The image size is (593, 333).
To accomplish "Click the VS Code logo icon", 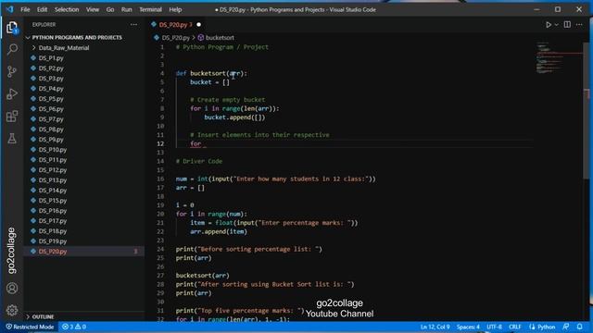I will click(x=10, y=9).
